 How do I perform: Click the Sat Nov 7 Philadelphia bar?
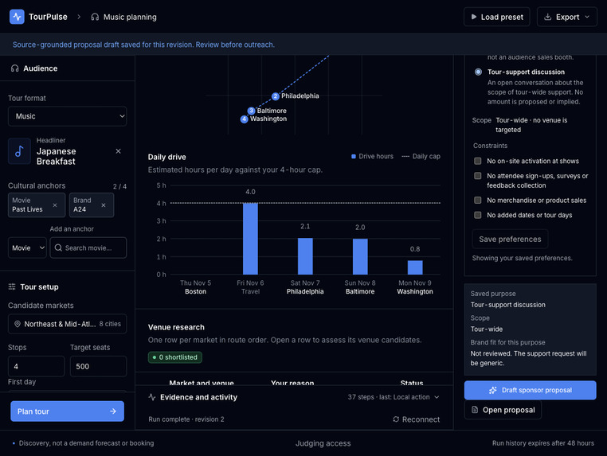point(305,256)
